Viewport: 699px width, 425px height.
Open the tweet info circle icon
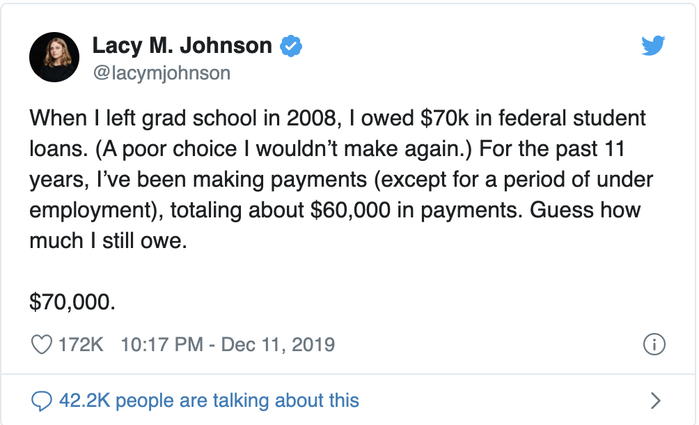(x=654, y=344)
